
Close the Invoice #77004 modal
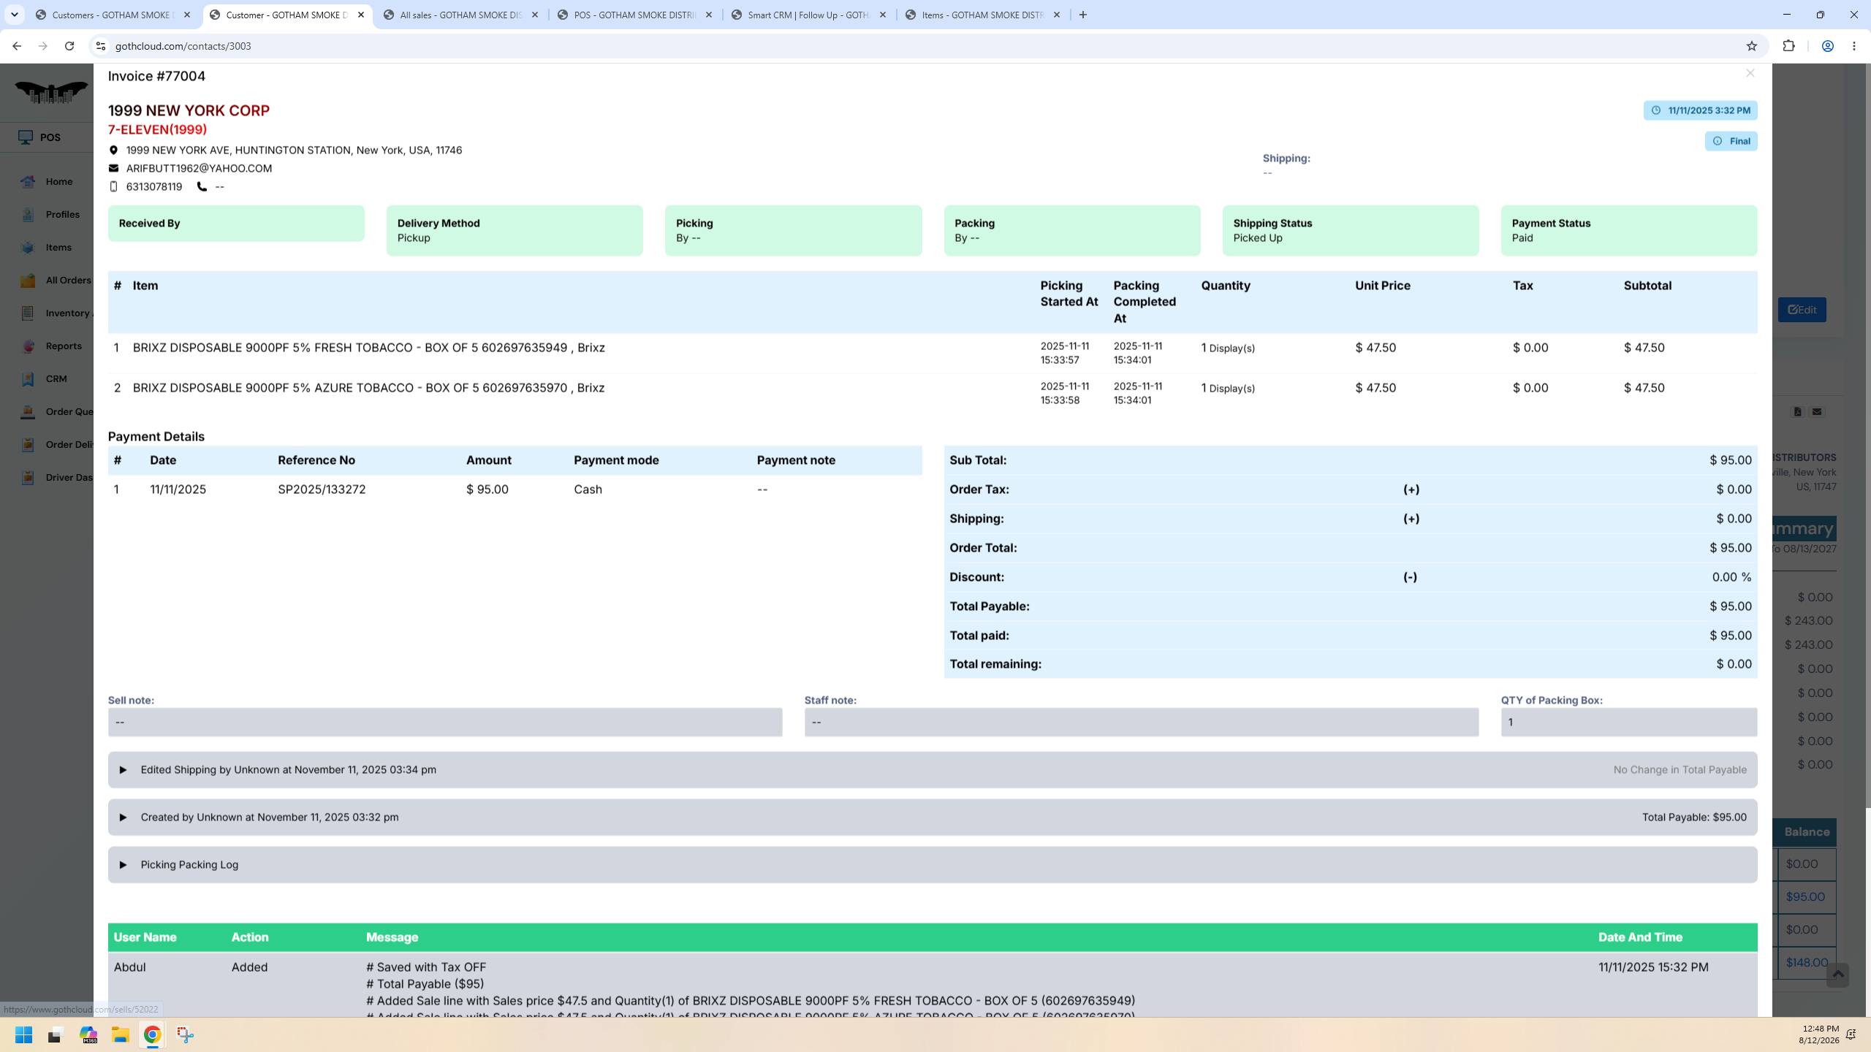point(1750,73)
